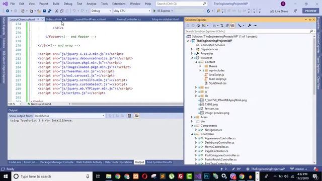Click the Sync with Active Document icon

(222, 26)
